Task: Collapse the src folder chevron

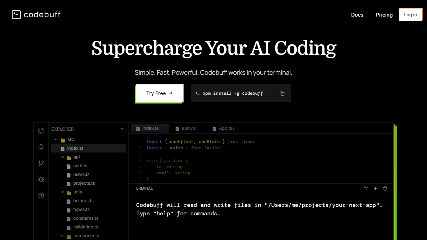Action: 56,140
